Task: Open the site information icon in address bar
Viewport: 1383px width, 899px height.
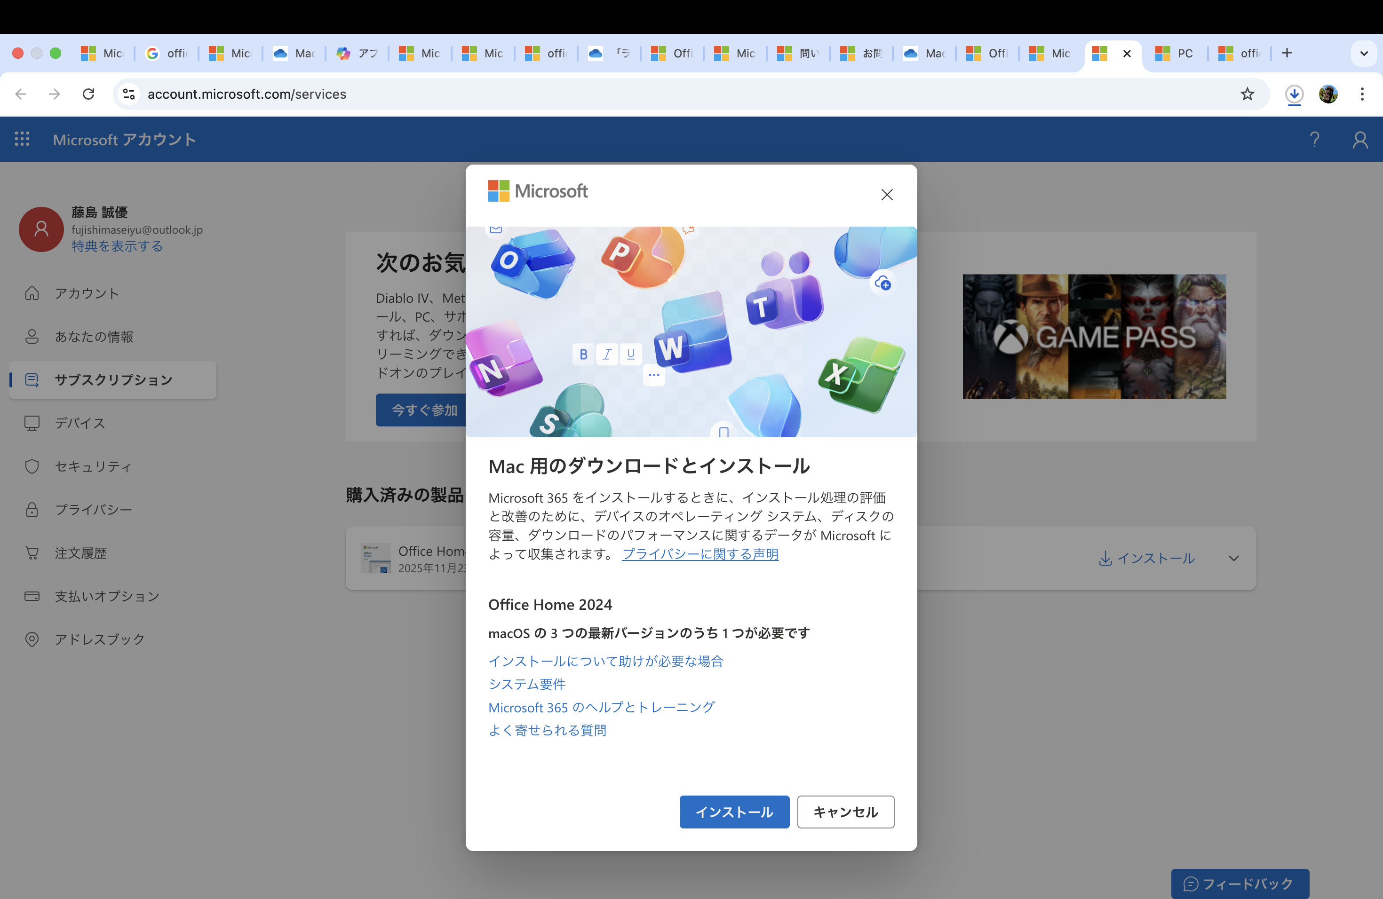Action: [129, 94]
